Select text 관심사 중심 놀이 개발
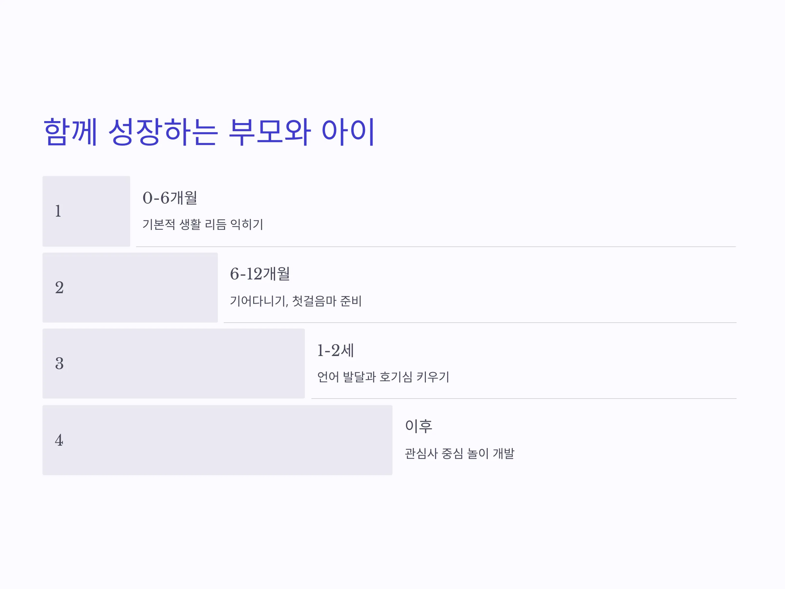Screen dimensions: 785x589 (x=460, y=454)
